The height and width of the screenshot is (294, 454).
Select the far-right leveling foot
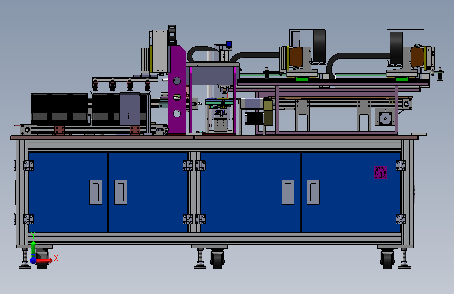[404, 258]
